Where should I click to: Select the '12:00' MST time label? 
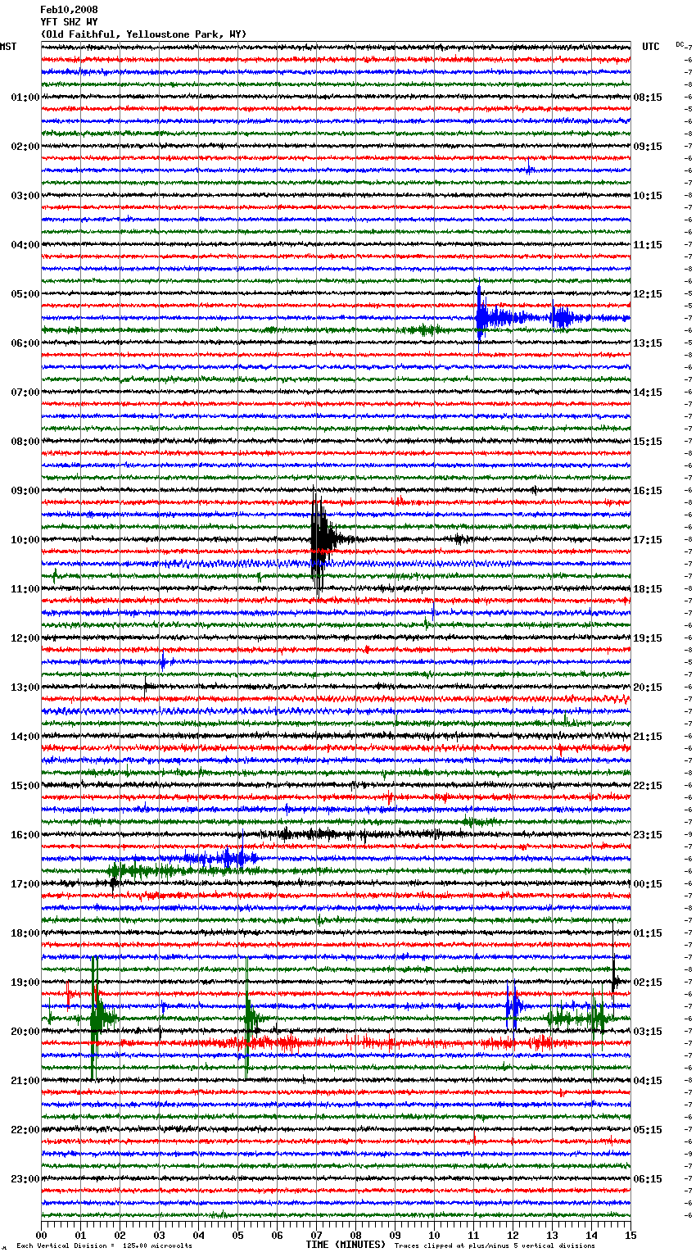[25, 638]
